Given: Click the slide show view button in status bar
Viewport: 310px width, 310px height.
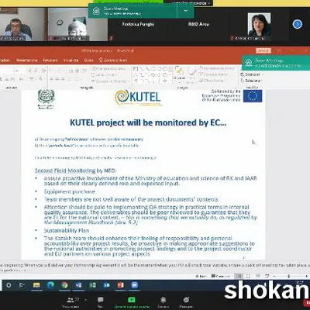Looking at the screenshot, I should coord(267,277).
